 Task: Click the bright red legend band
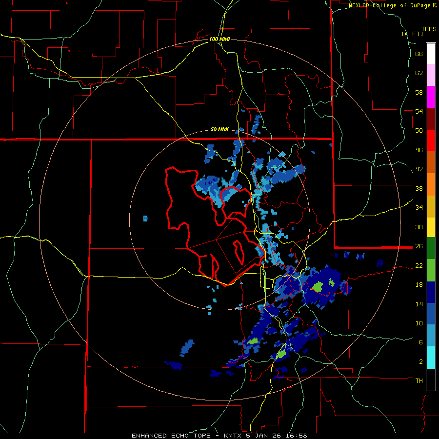click(x=431, y=140)
